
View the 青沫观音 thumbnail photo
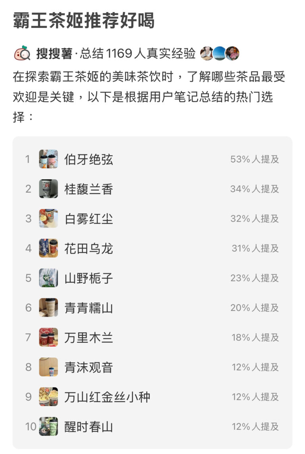pyautogui.click(x=48, y=367)
